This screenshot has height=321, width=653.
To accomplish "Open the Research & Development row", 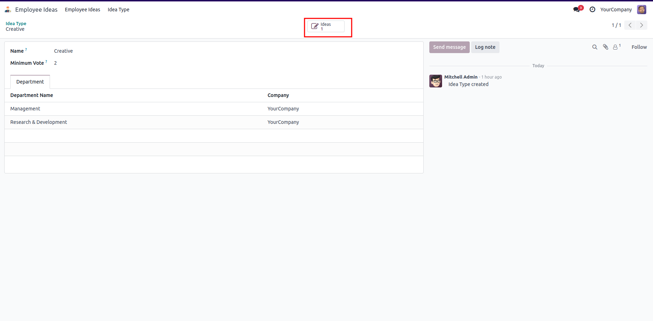I will pyautogui.click(x=214, y=122).
